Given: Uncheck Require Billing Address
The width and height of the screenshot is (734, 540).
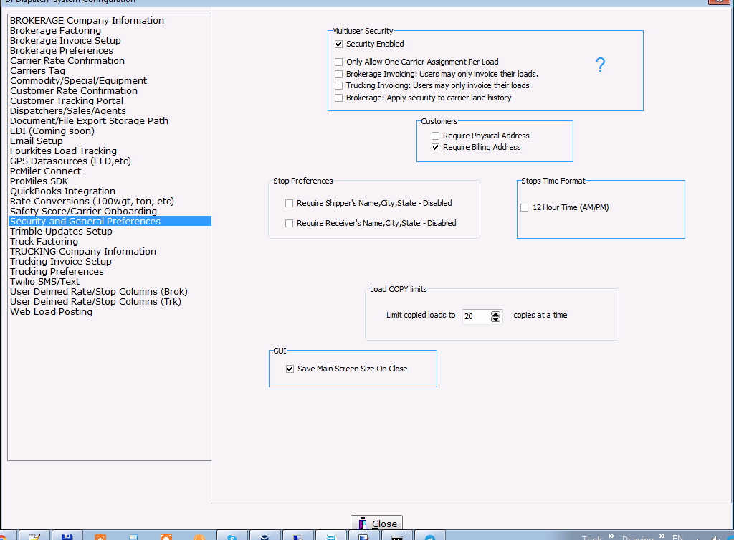Looking at the screenshot, I should (x=436, y=148).
